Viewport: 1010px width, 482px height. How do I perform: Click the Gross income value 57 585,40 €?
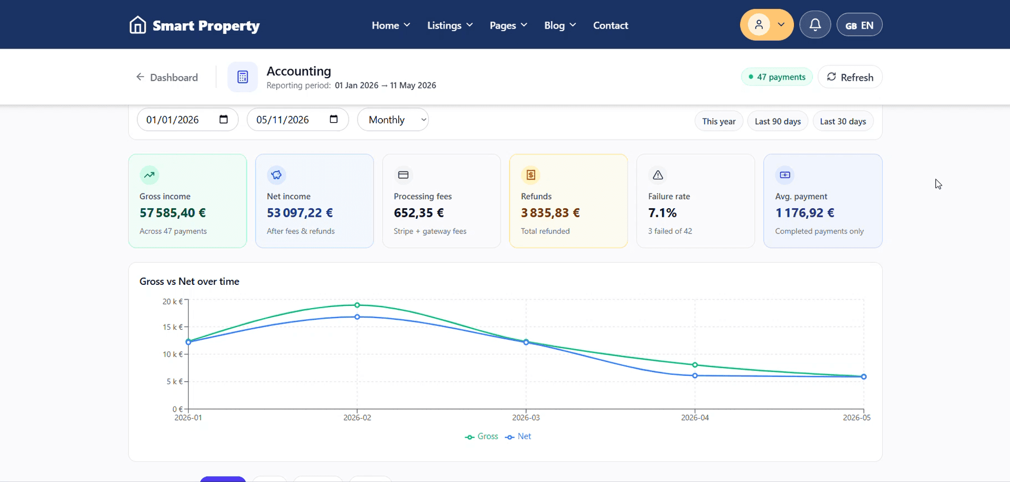click(173, 213)
